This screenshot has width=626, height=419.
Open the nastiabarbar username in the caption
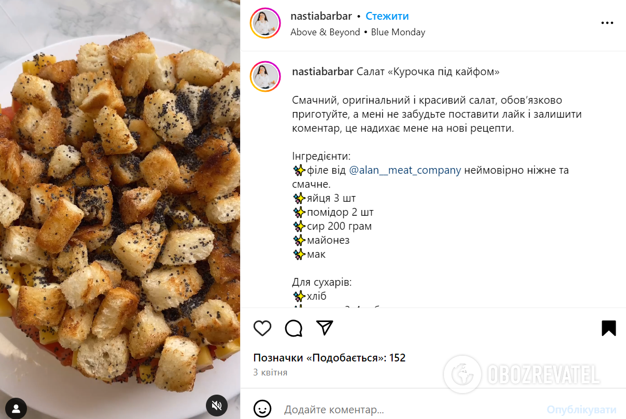[x=323, y=72]
